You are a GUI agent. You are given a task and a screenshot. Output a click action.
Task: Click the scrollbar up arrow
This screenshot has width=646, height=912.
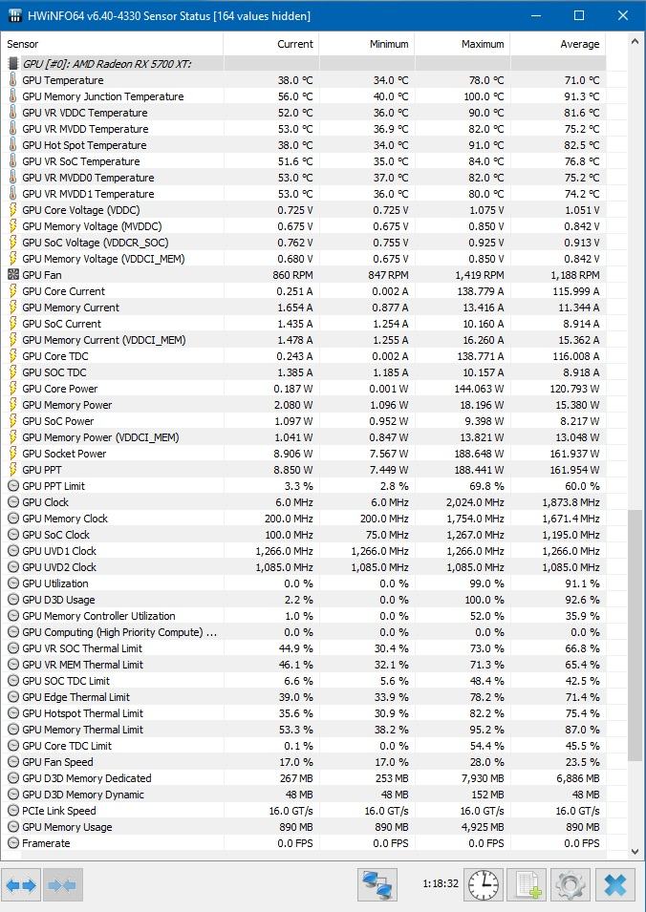635,41
